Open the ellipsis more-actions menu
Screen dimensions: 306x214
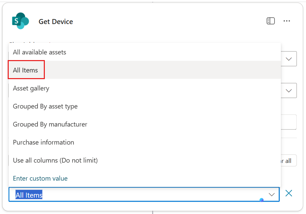287,21
